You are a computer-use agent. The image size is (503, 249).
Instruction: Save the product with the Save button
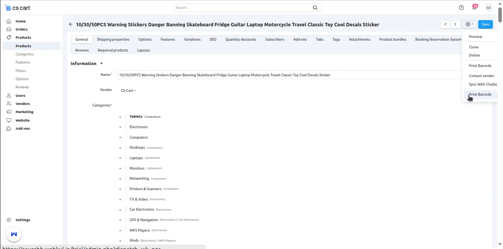[x=486, y=24]
